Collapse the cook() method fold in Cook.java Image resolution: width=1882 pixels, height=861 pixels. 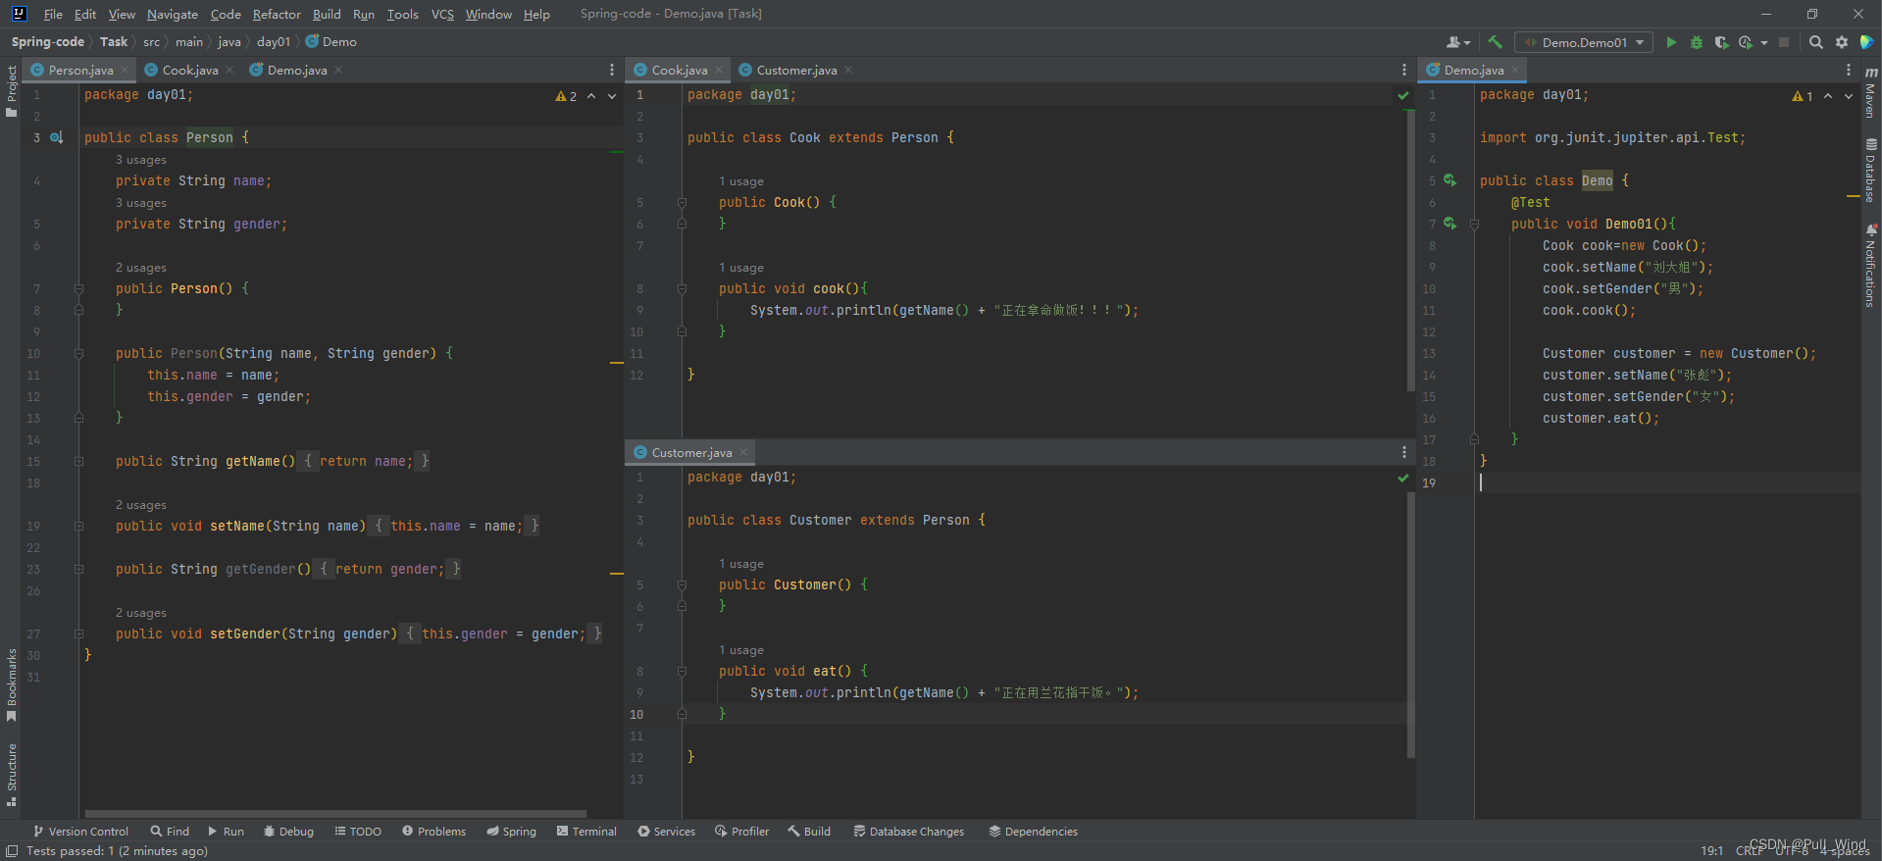click(x=682, y=288)
